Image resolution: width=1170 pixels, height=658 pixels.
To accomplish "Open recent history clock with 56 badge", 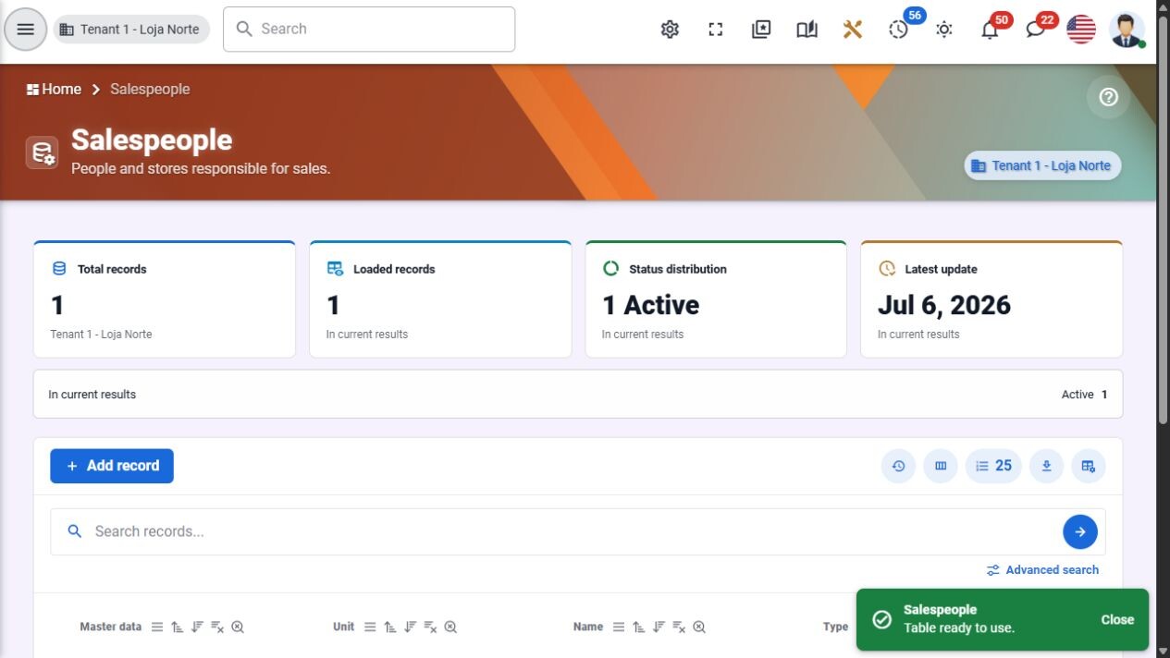I will 899,30.
